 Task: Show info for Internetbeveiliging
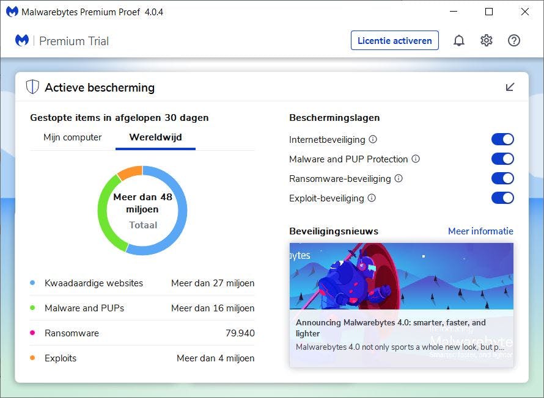[x=373, y=139]
